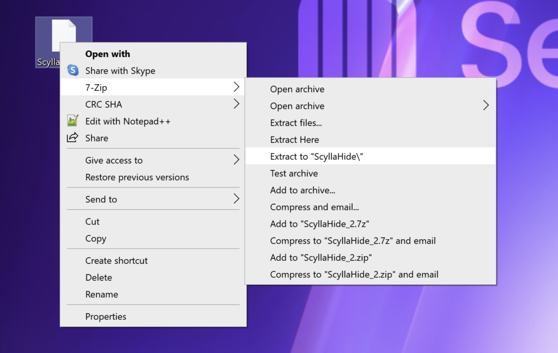
Task: Click Restore previous versions
Action: pyautogui.click(x=137, y=177)
